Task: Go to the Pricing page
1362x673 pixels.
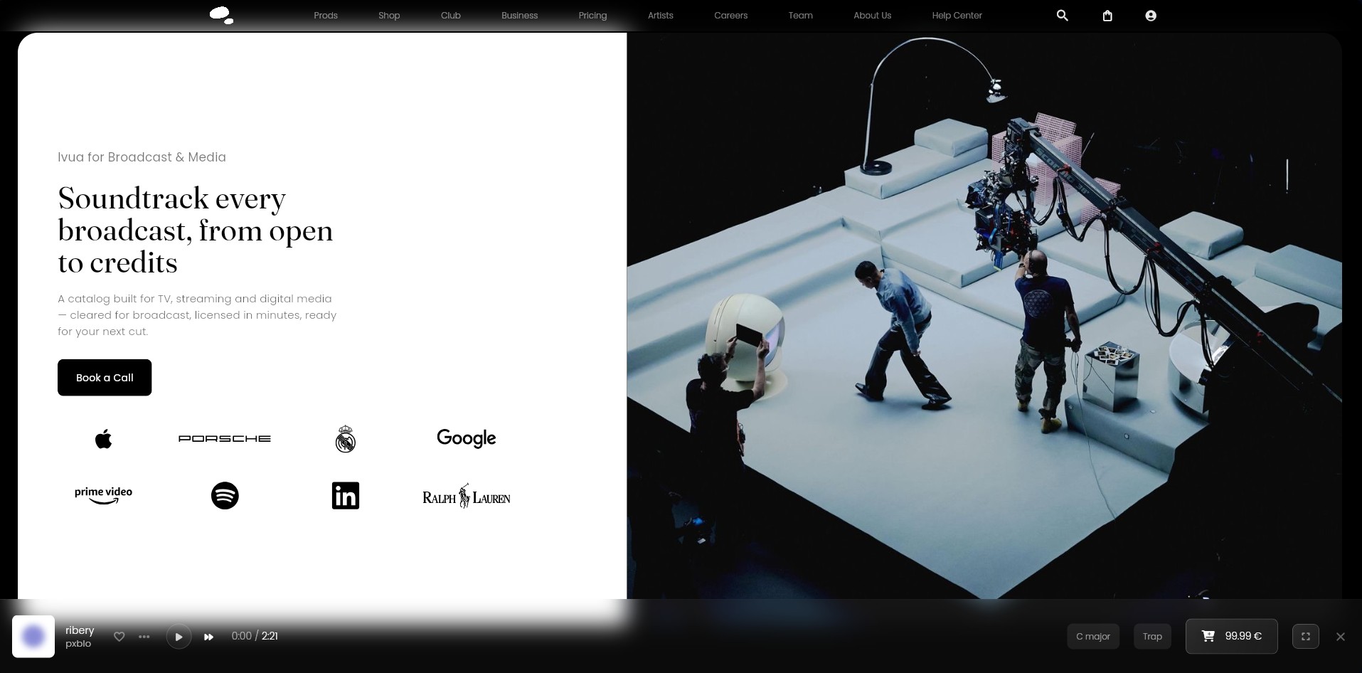Action: [592, 16]
